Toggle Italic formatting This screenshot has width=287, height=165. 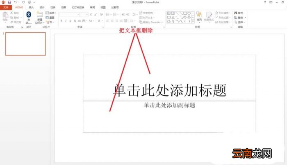coord(66,21)
